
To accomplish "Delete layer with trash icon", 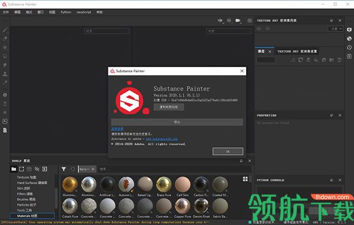I will coord(339,59).
